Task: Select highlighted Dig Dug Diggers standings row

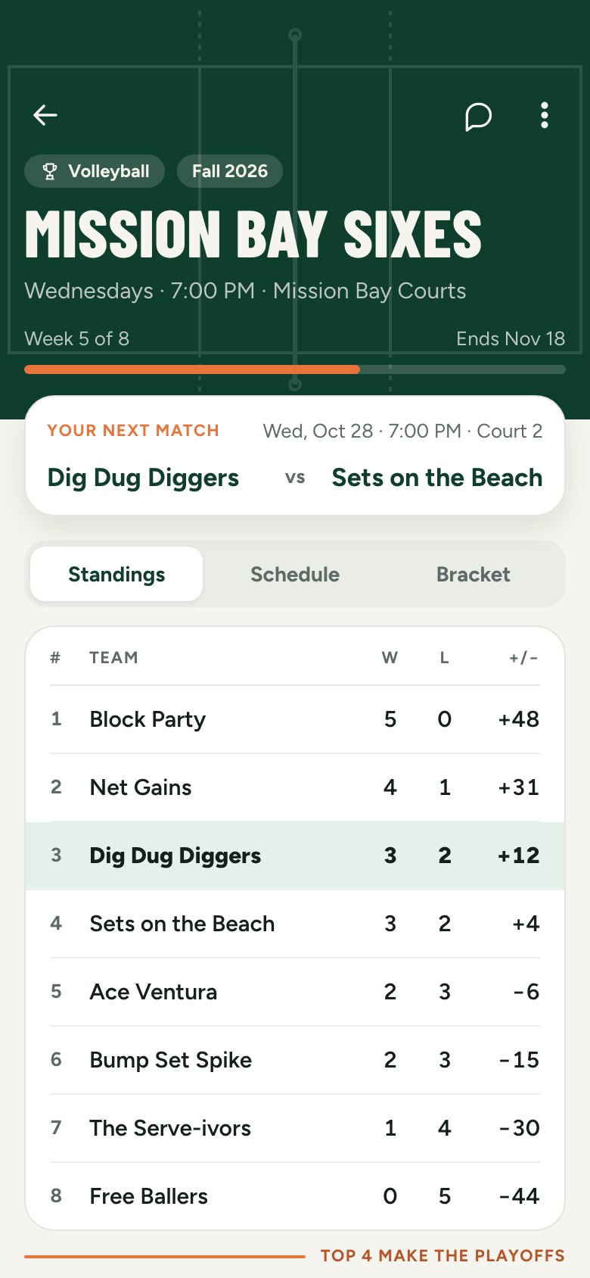Action: 295,856
